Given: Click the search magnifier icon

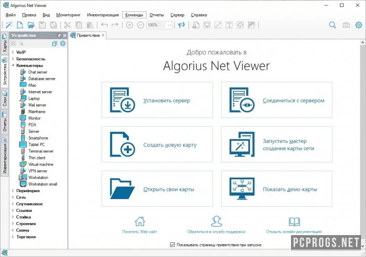Looking at the screenshot, I should [x=333, y=25].
